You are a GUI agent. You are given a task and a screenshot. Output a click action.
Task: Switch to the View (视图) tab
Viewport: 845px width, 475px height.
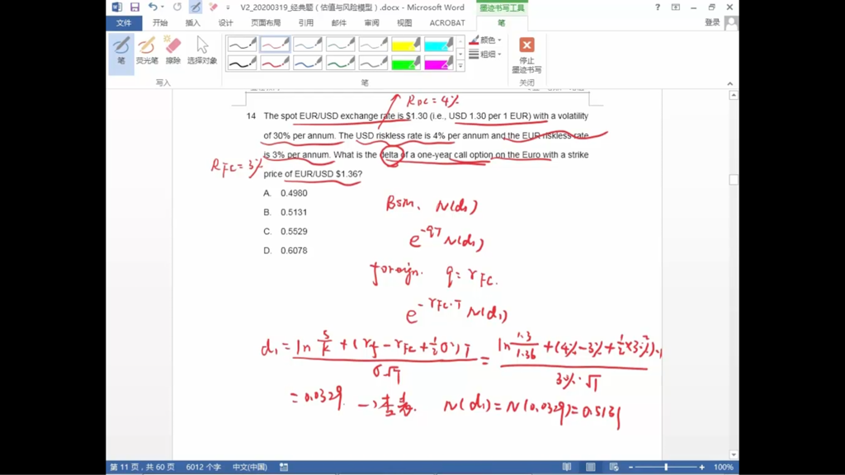(x=404, y=22)
